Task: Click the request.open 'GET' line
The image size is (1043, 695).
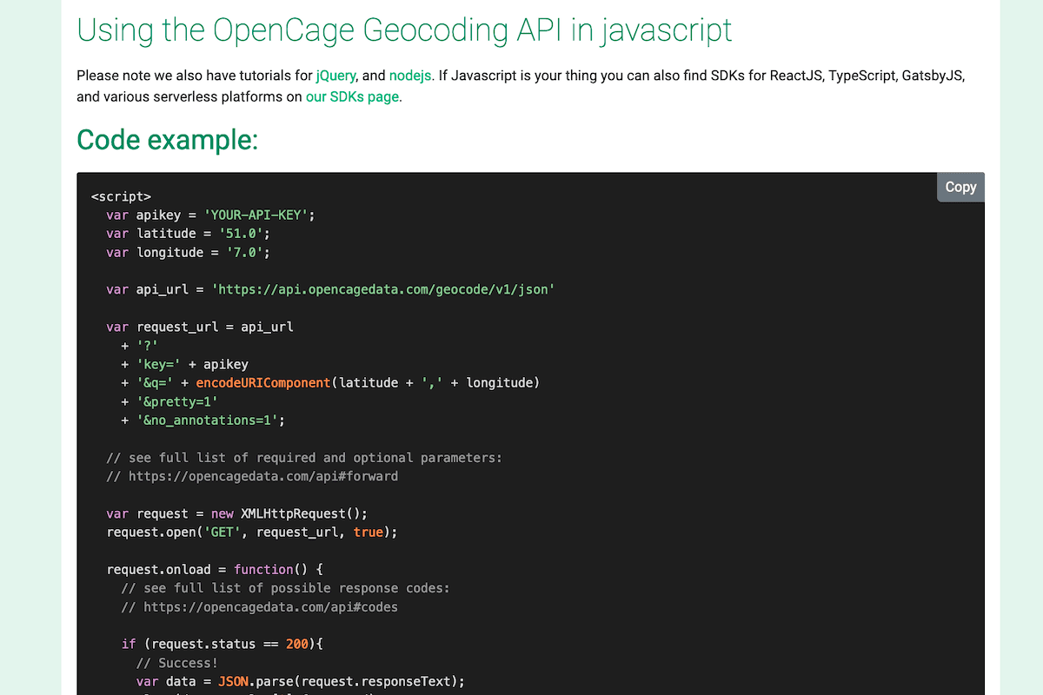Action: pyautogui.click(x=252, y=532)
